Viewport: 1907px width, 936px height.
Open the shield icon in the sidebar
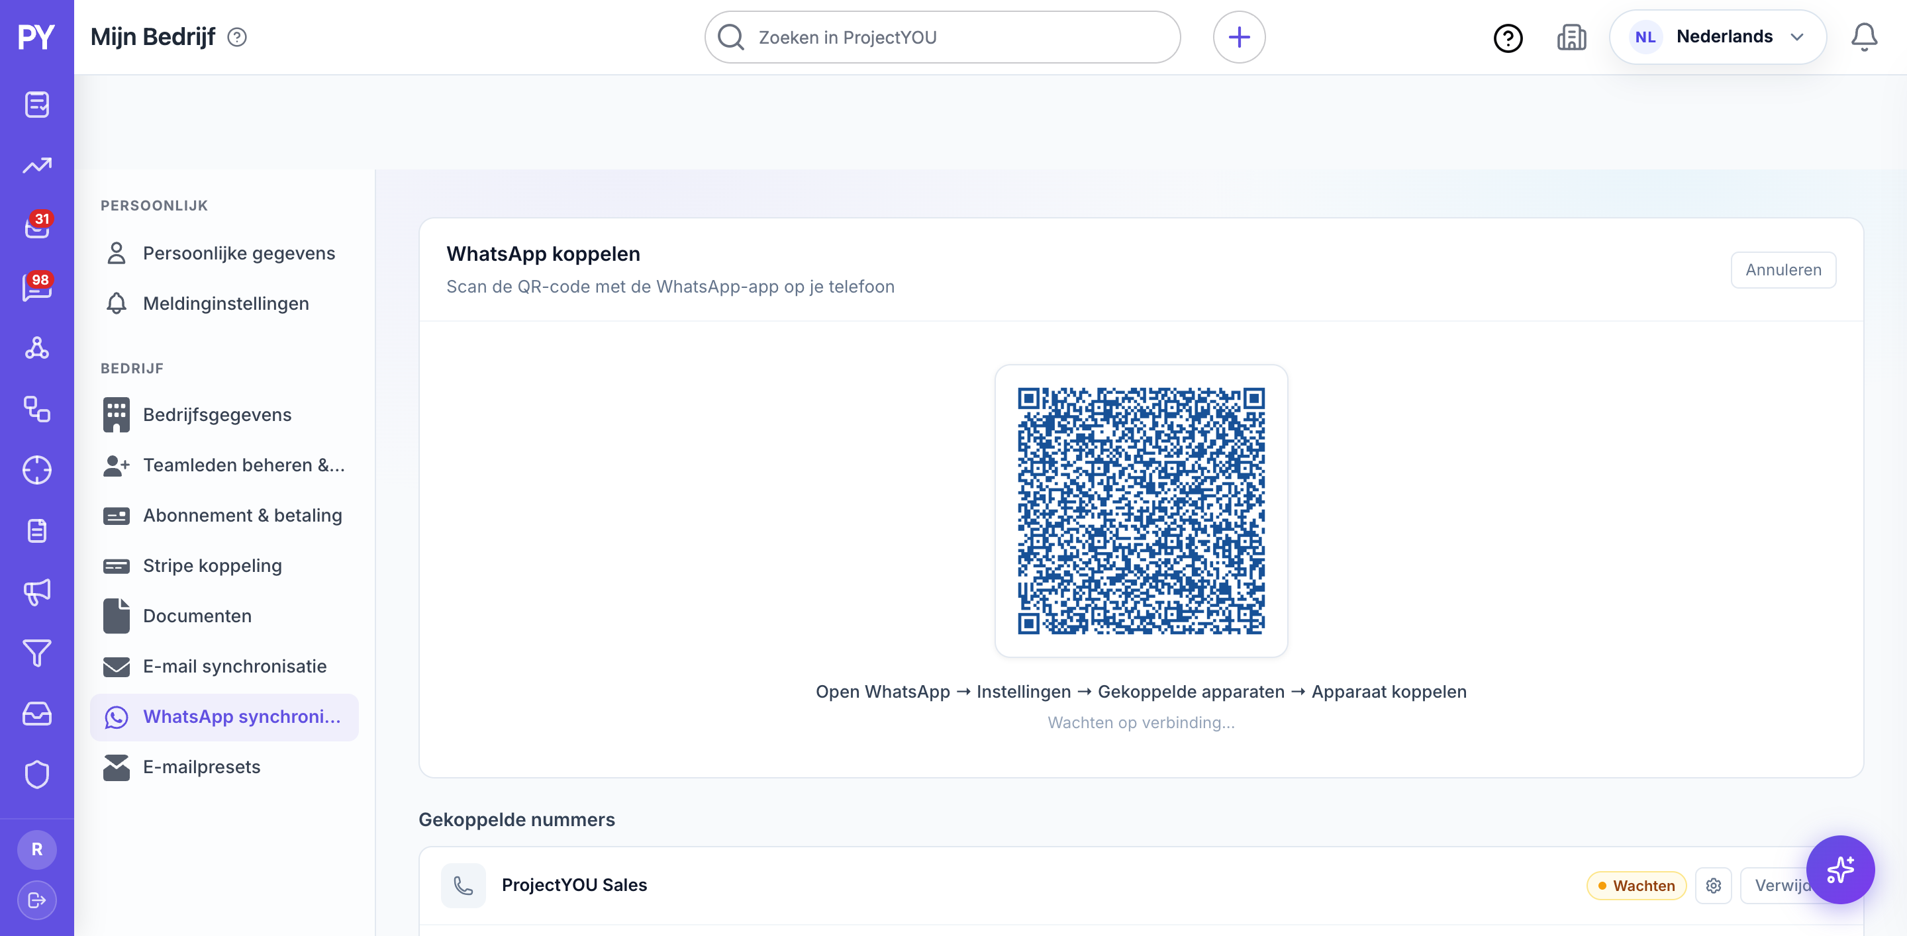[37, 774]
